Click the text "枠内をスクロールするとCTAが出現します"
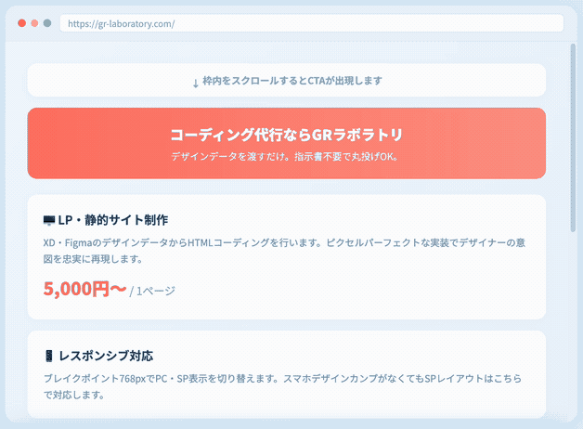This screenshot has width=583, height=429. click(x=292, y=80)
